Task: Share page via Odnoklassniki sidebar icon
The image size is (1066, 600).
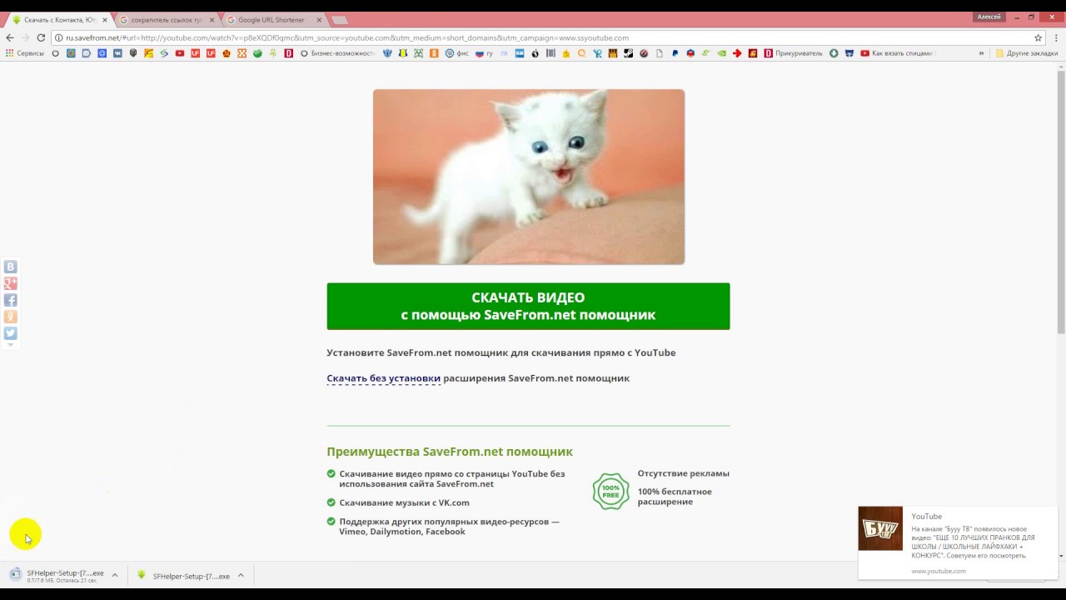Action: [11, 317]
